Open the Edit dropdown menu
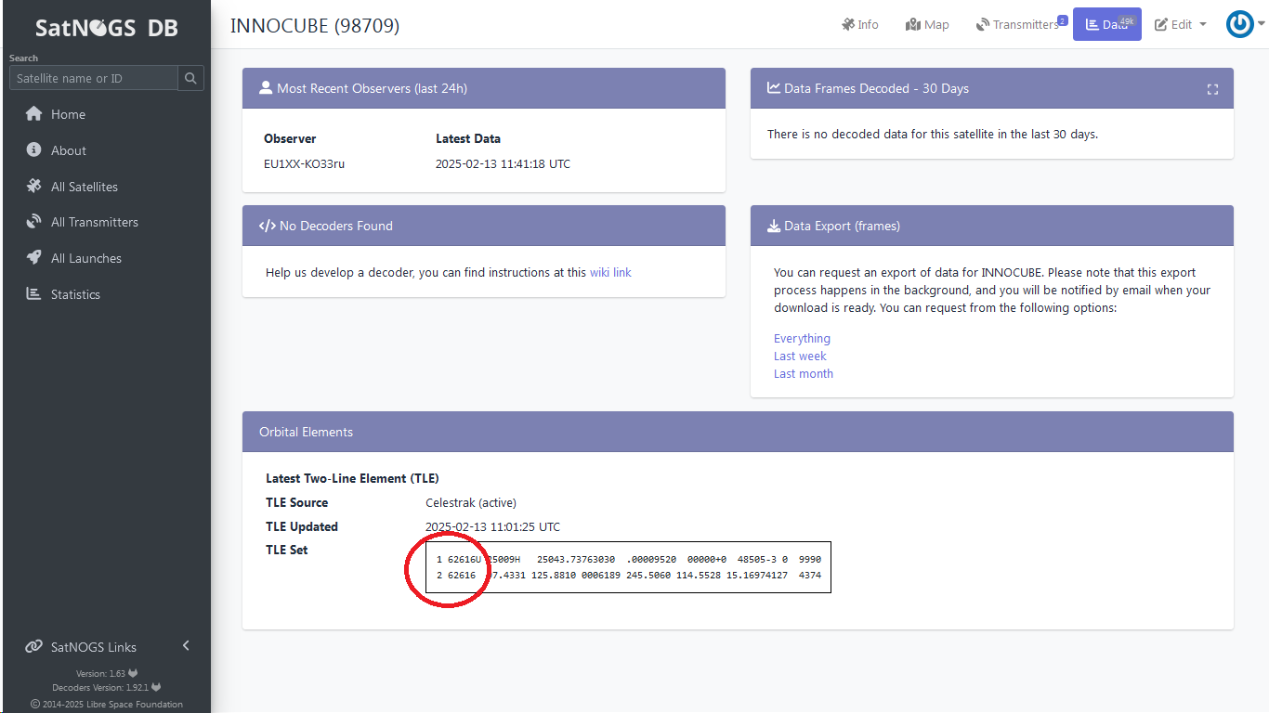Viewport: 1269px width, 713px height. tap(1180, 25)
